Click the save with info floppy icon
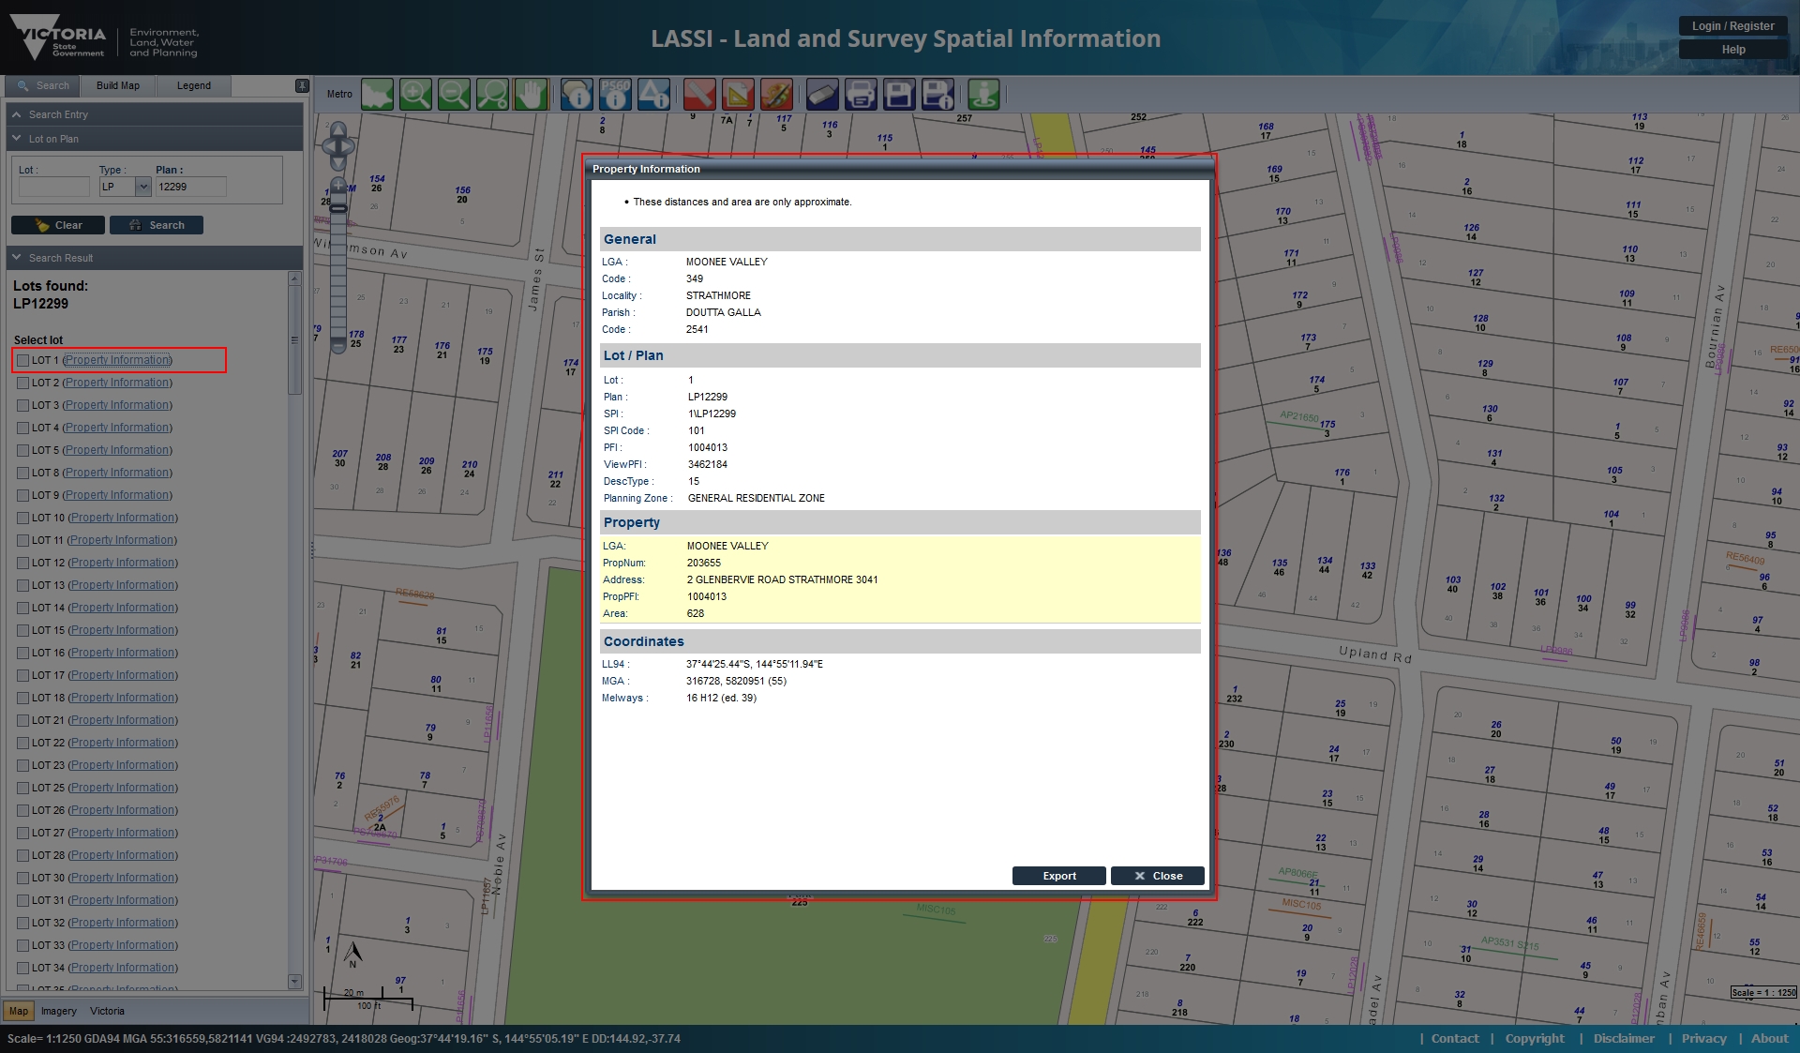 point(937,94)
